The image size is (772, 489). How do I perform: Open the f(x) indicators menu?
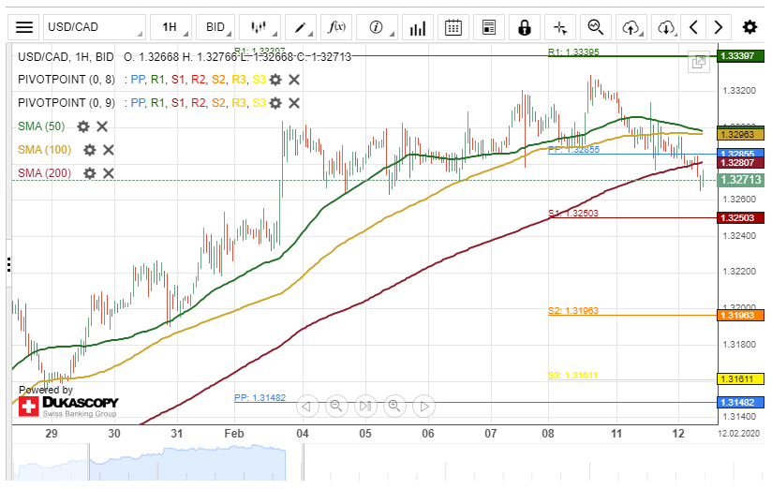click(x=335, y=27)
